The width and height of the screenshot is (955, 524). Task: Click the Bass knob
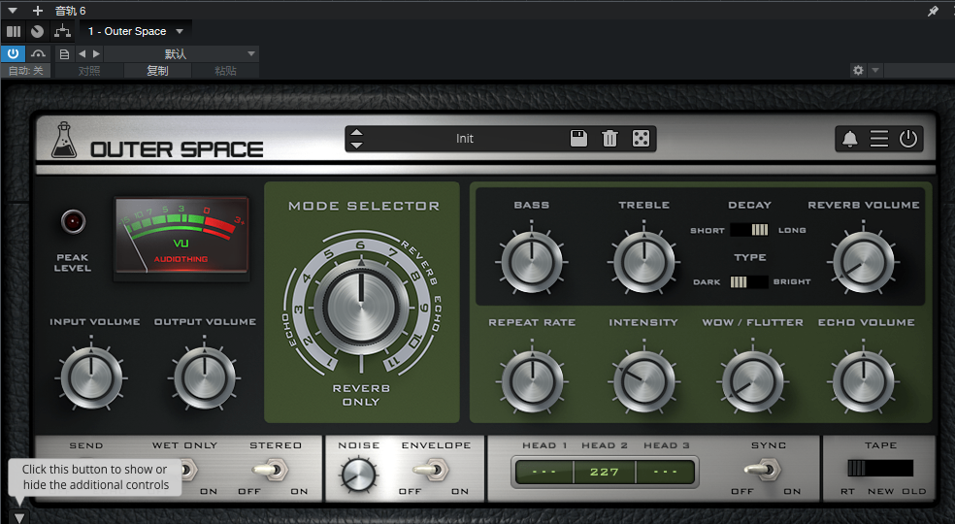[532, 263]
